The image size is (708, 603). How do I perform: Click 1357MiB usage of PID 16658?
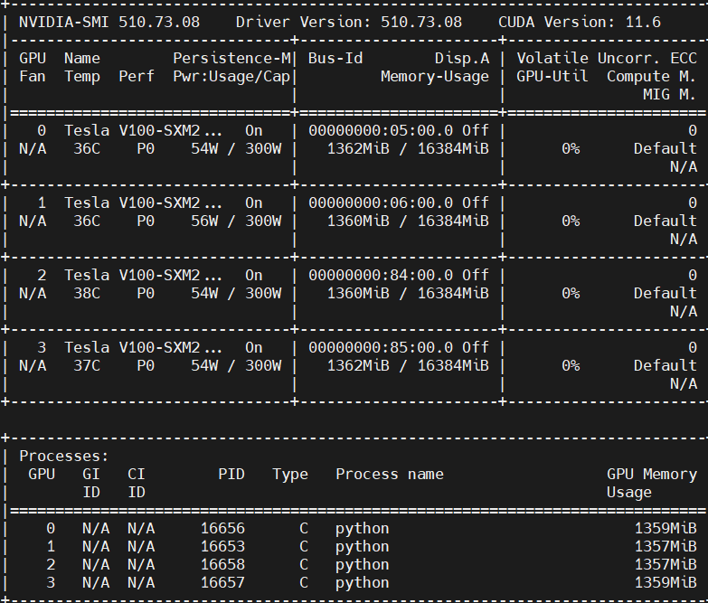pos(666,565)
